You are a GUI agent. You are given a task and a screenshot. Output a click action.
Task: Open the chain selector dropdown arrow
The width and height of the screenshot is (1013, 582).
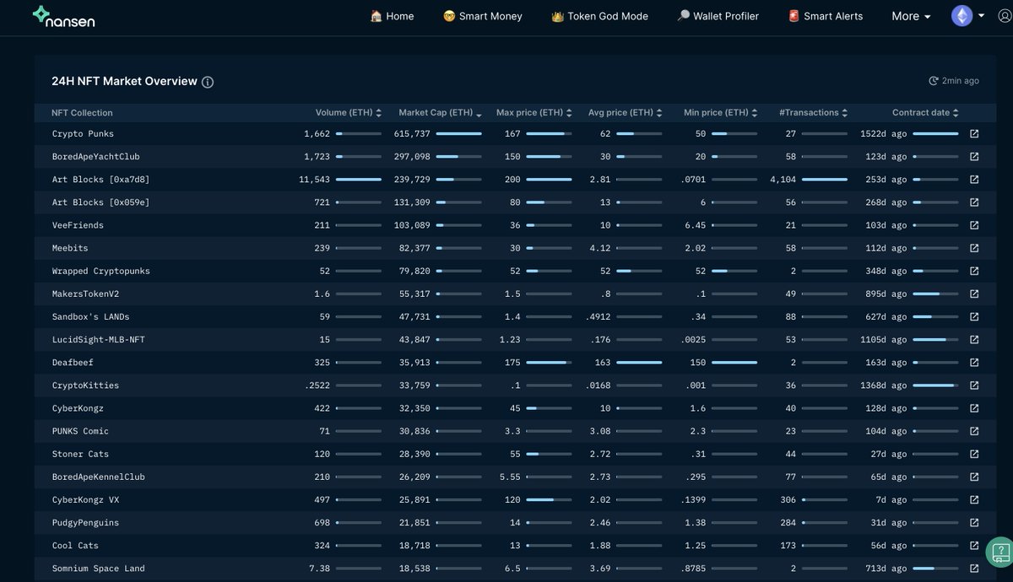click(982, 16)
